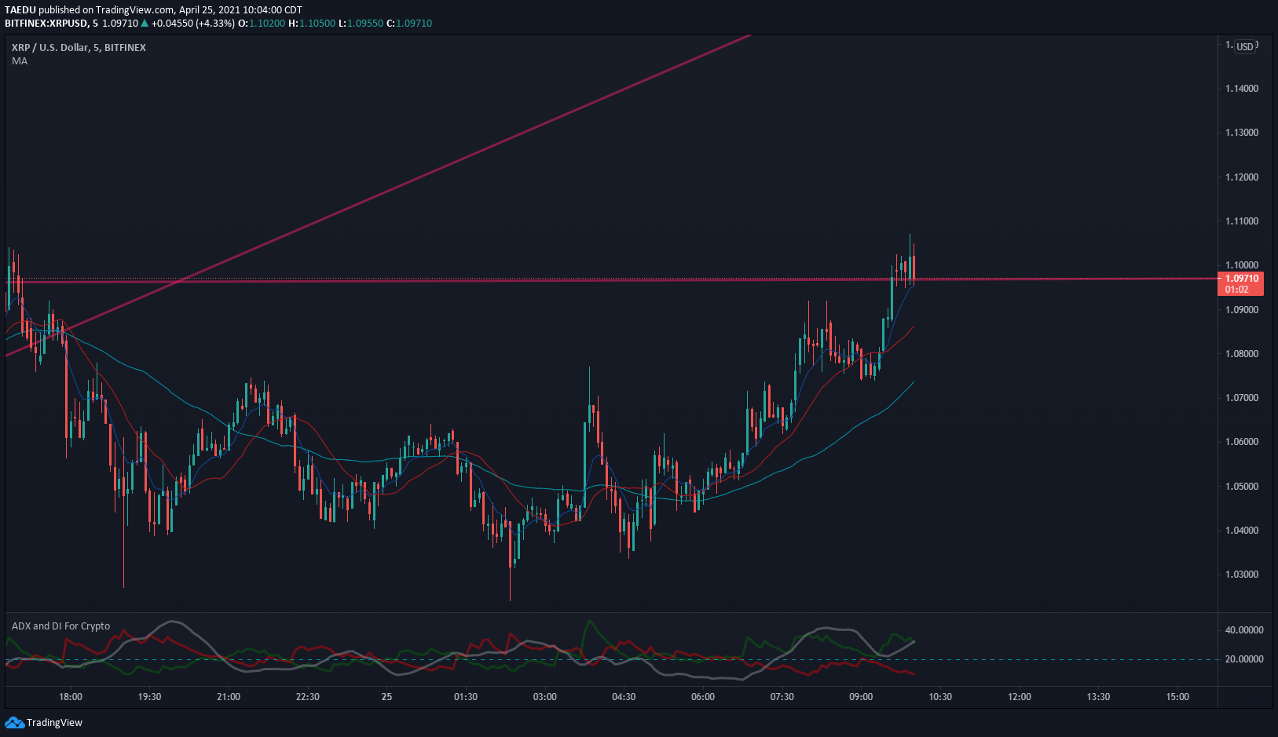
Task: Click the 1.08000 price axis label
Action: (1242, 354)
